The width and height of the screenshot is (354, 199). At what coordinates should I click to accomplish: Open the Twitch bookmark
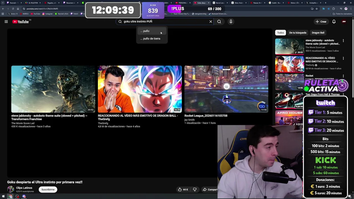pos(74,14)
